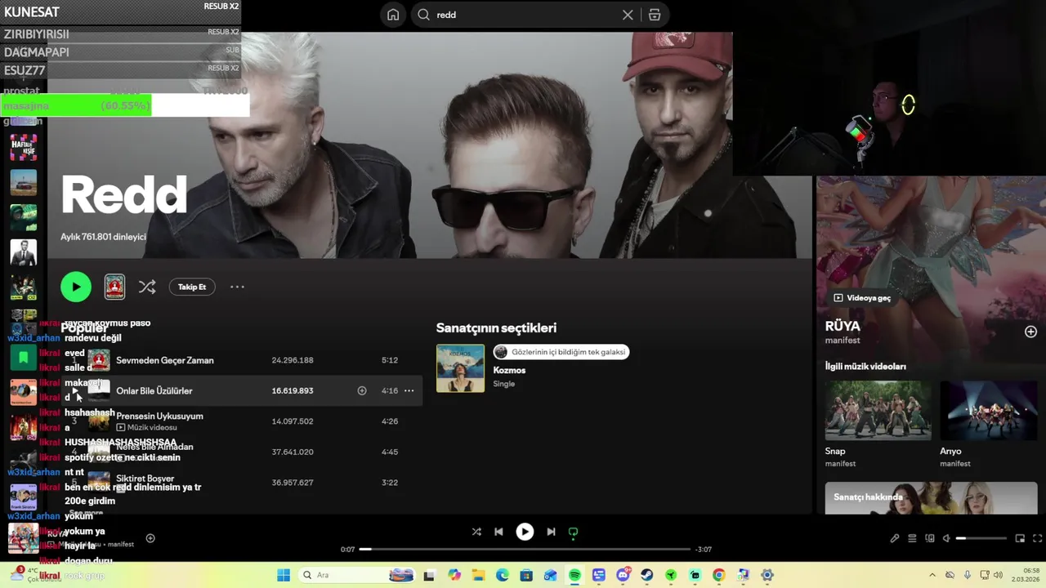Viewport: 1046px width, 588px height.
Task: Add now-playing track to liked songs
Action: [150, 538]
